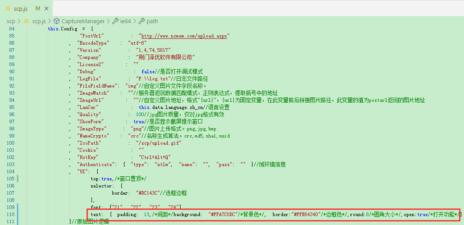Click the wrench icon beside path

(142, 21)
